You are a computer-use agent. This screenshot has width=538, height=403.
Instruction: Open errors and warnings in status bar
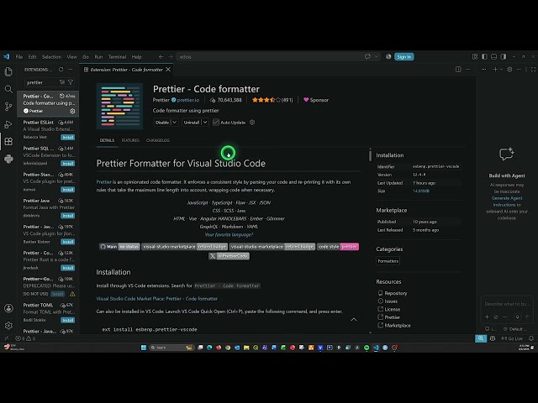point(26,338)
